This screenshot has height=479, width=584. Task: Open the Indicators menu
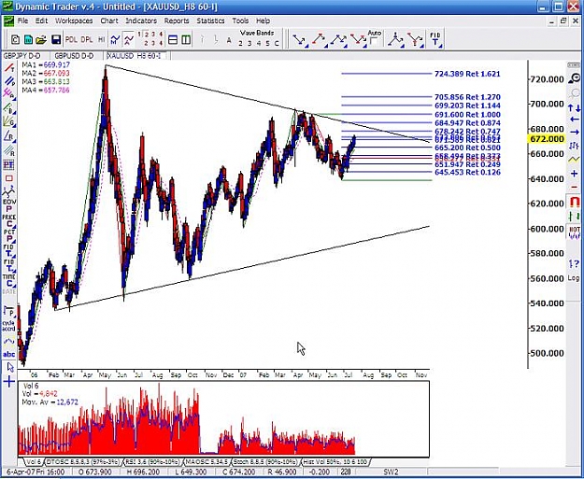(141, 21)
